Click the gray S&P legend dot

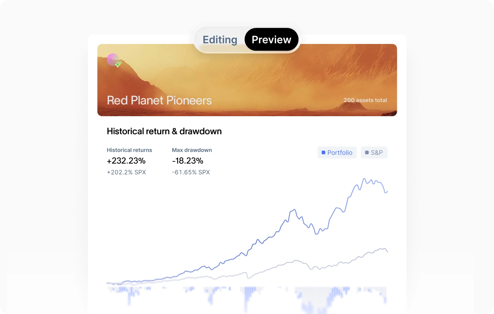367,153
